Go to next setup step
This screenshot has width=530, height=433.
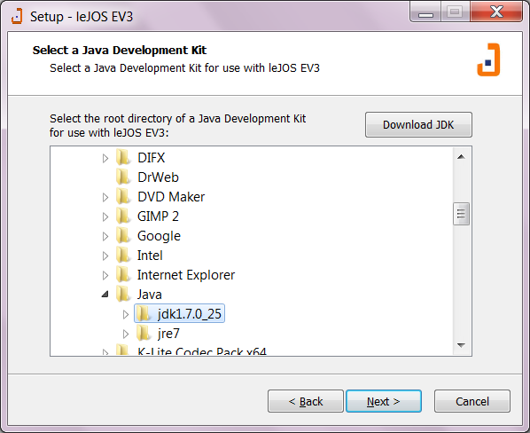(384, 401)
